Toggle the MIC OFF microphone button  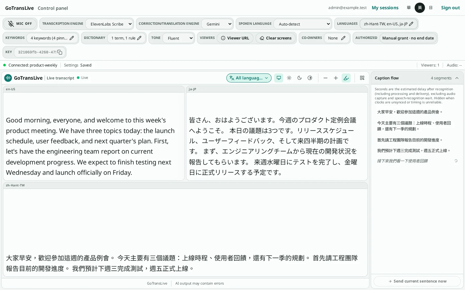pyautogui.click(x=20, y=24)
